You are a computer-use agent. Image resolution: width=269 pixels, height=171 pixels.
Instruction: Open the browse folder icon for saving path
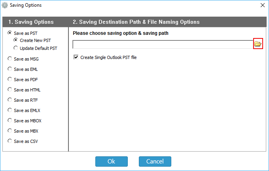(258, 44)
